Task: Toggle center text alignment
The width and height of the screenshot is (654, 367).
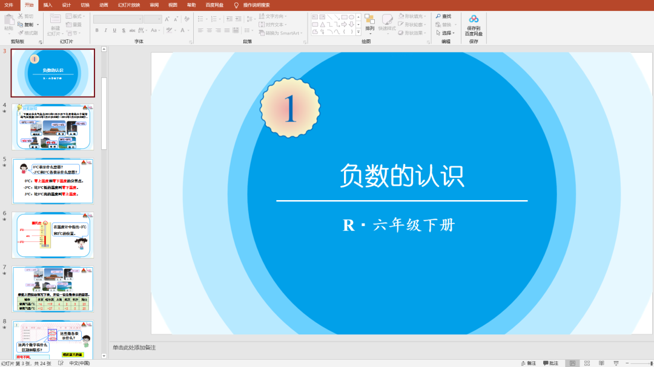Action: tap(209, 30)
